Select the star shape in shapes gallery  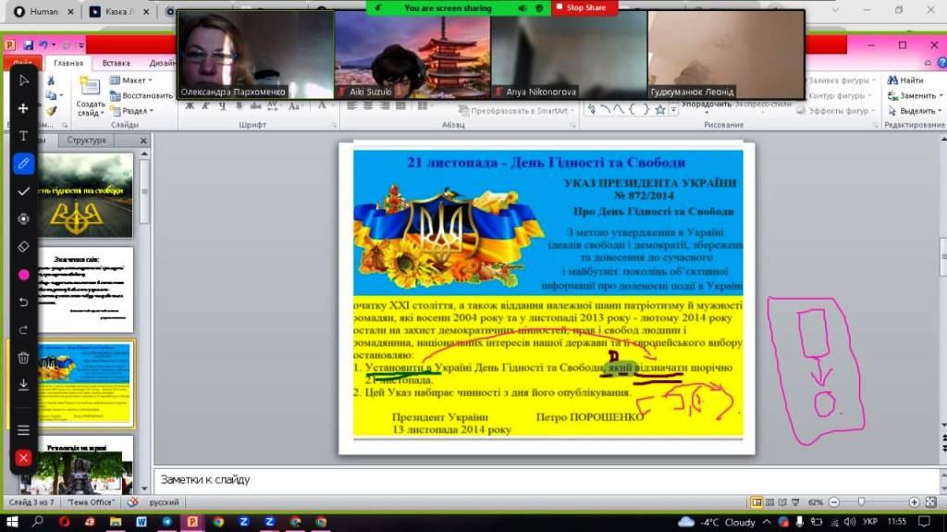pos(660,109)
